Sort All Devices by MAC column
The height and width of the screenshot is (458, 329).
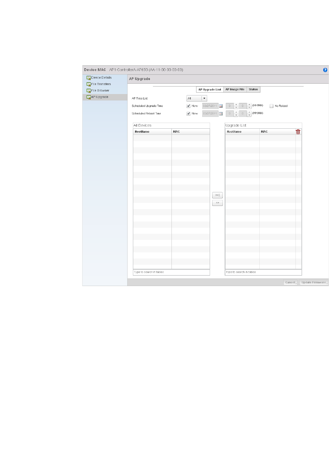click(191, 132)
